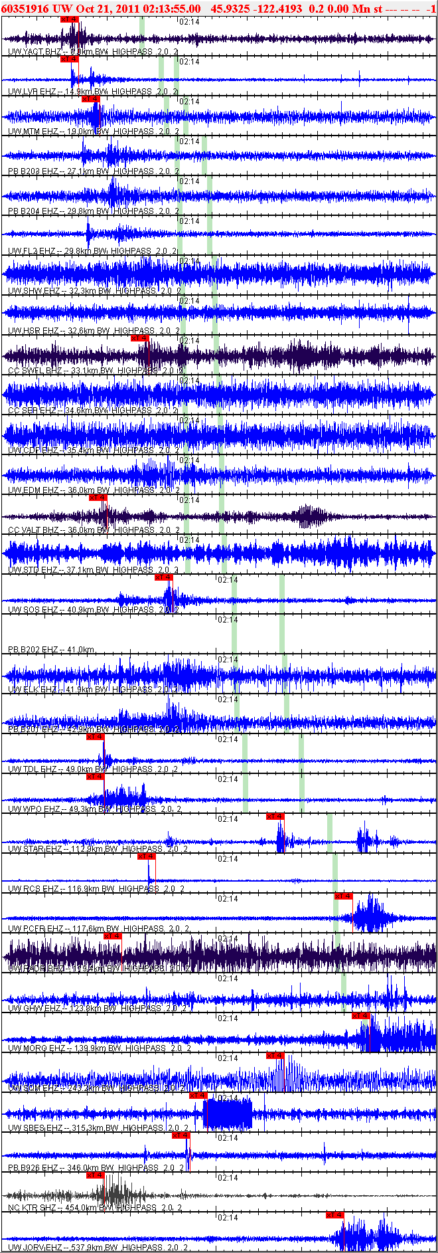Click the red pick flag on UW MORO trace
This screenshot has height=1253, width=438.
tap(360, 1016)
